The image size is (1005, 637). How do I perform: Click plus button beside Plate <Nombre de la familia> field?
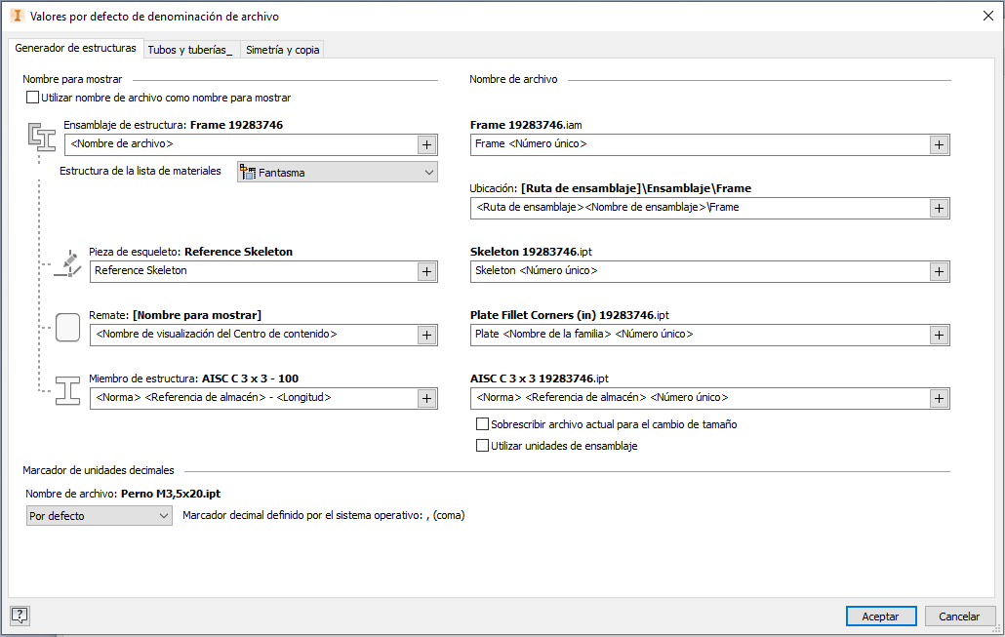point(939,336)
